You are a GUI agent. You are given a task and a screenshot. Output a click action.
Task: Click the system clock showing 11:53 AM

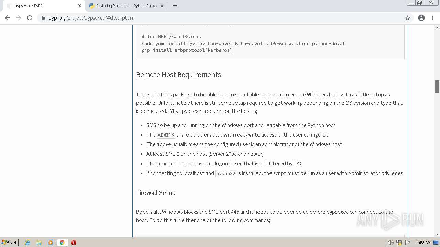(422, 243)
